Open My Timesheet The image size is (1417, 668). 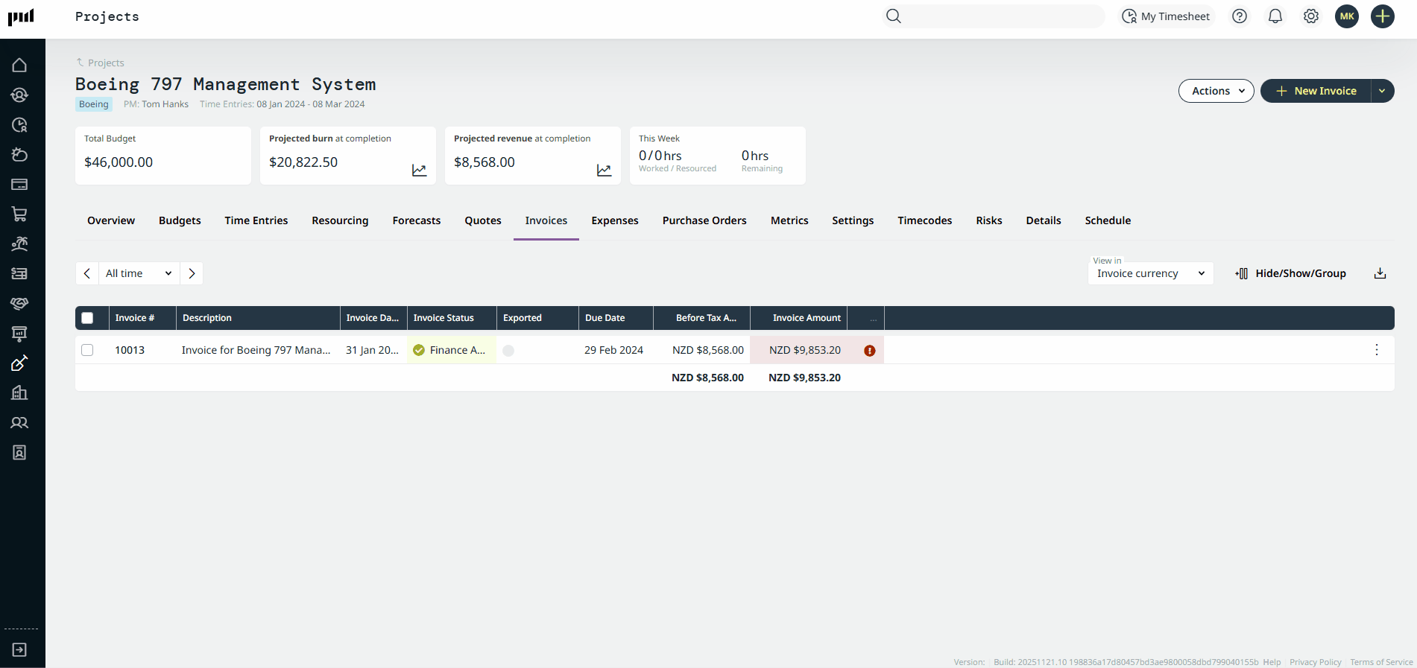pos(1167,16)
